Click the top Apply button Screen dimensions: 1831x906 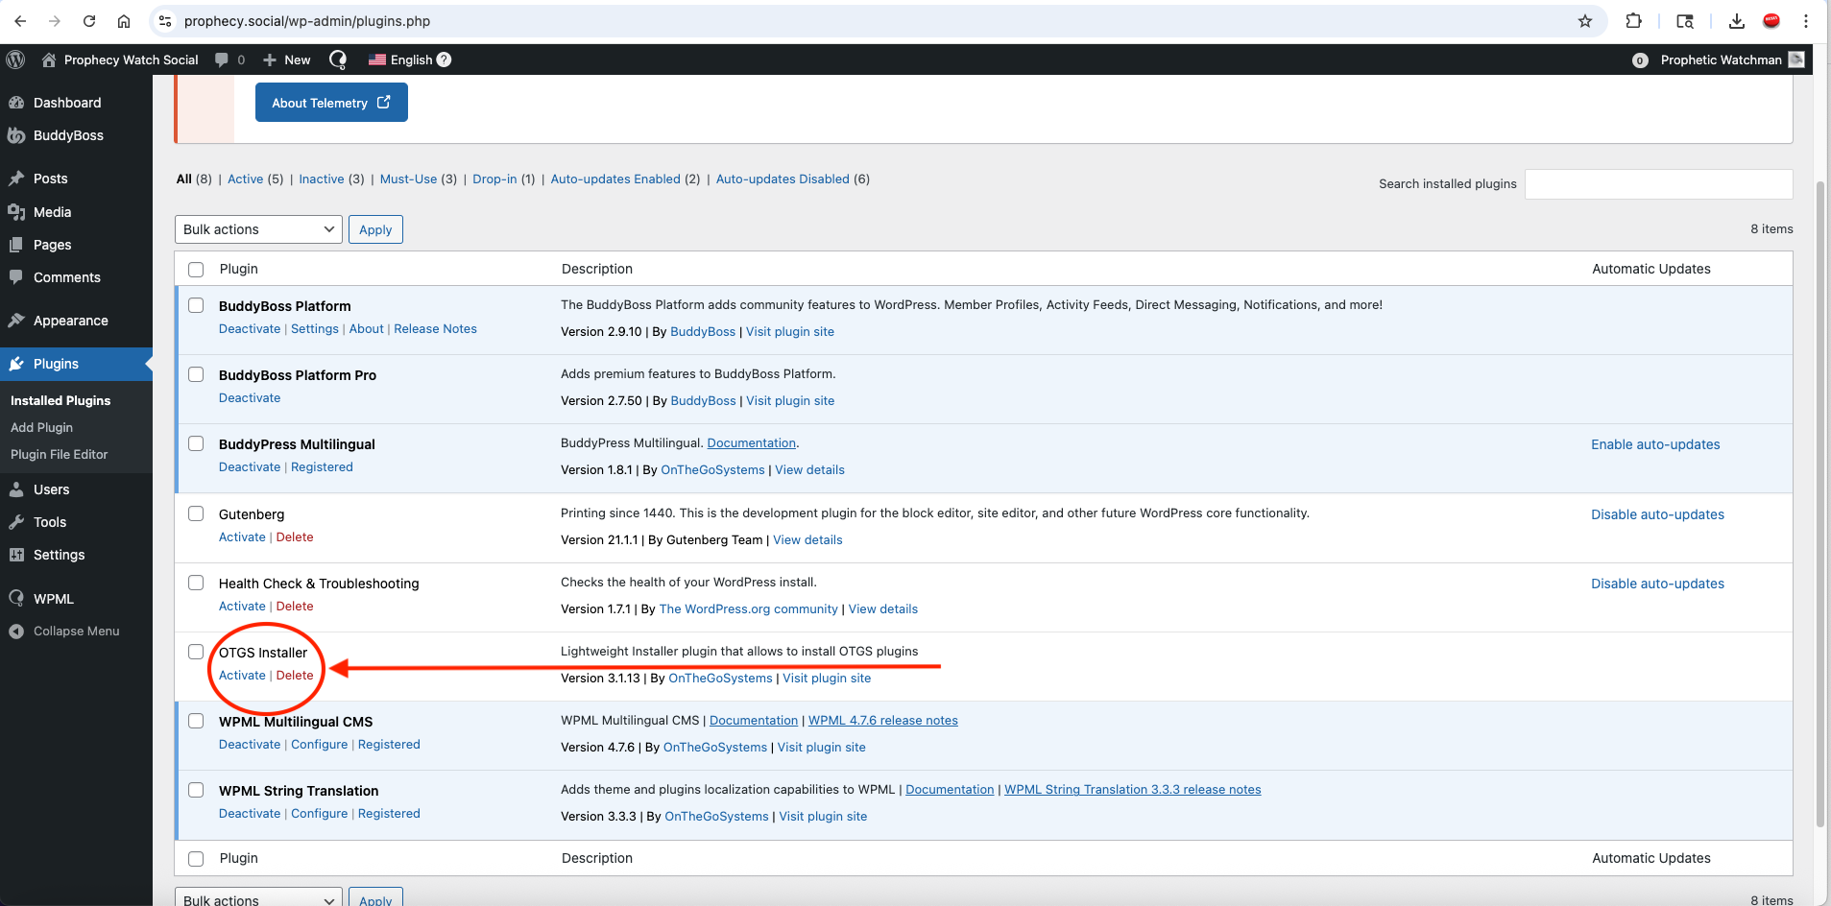[x=375, y=229]
